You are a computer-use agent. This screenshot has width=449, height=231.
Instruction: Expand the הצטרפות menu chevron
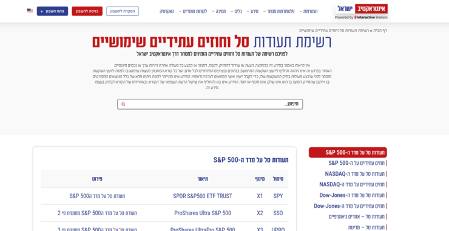(301, 12)
